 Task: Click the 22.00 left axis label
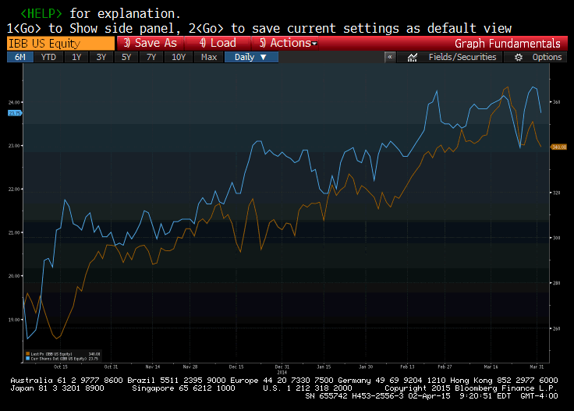click(14, 190)
